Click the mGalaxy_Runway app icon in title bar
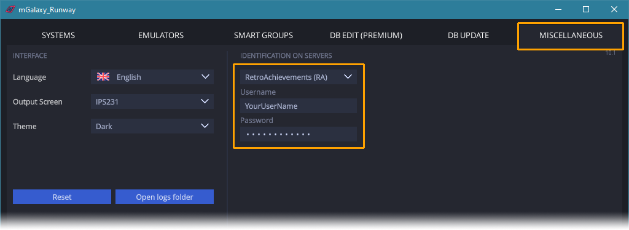The width and height of the screenshot is (629, 230). pos(10,10)
